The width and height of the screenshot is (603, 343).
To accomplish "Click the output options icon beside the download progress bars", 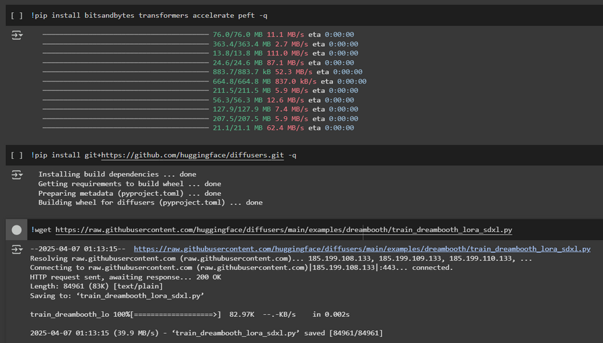I will pos(17,35).
